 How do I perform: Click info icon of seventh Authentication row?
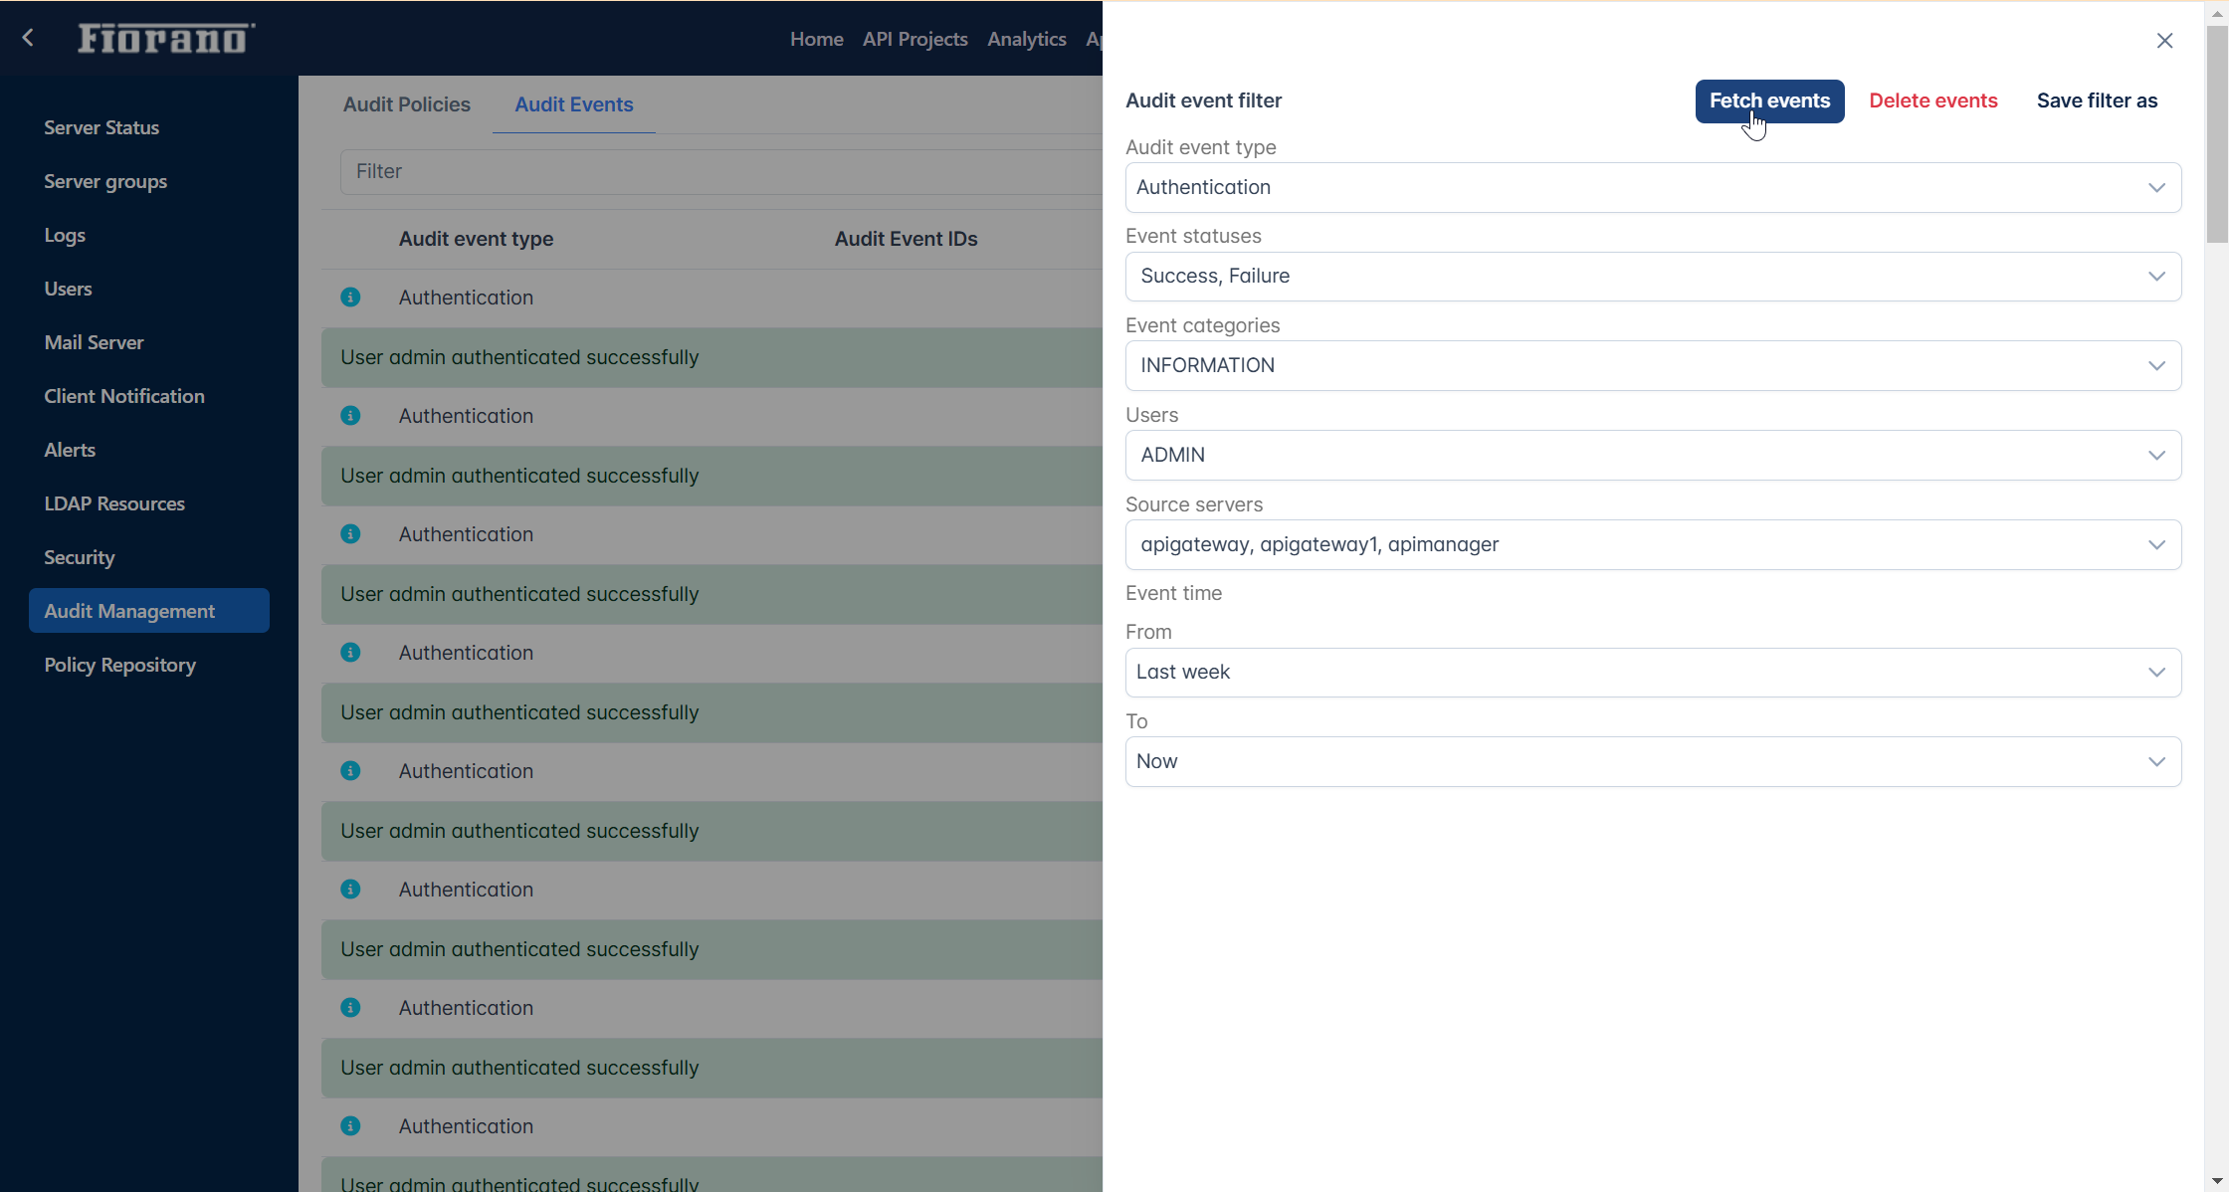coord(350,1007)
